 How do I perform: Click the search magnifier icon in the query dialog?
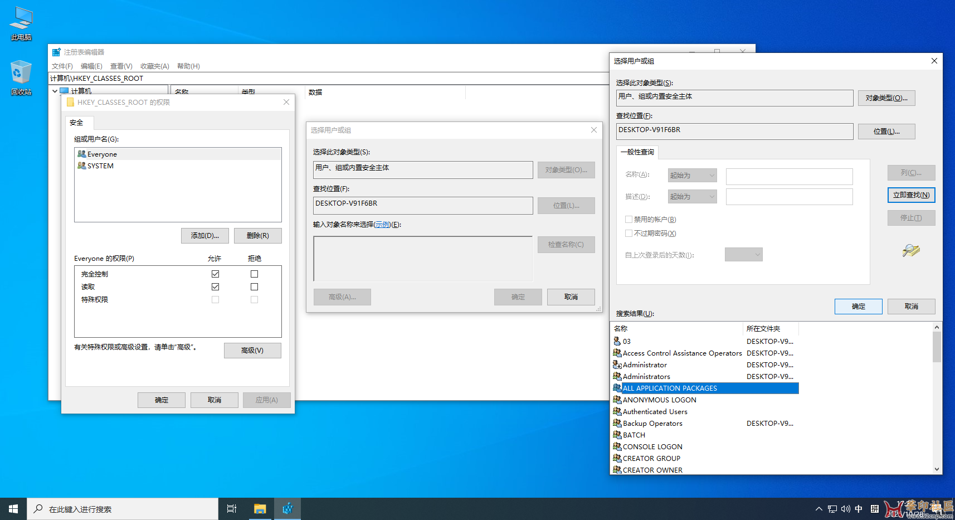click(910, 251)
